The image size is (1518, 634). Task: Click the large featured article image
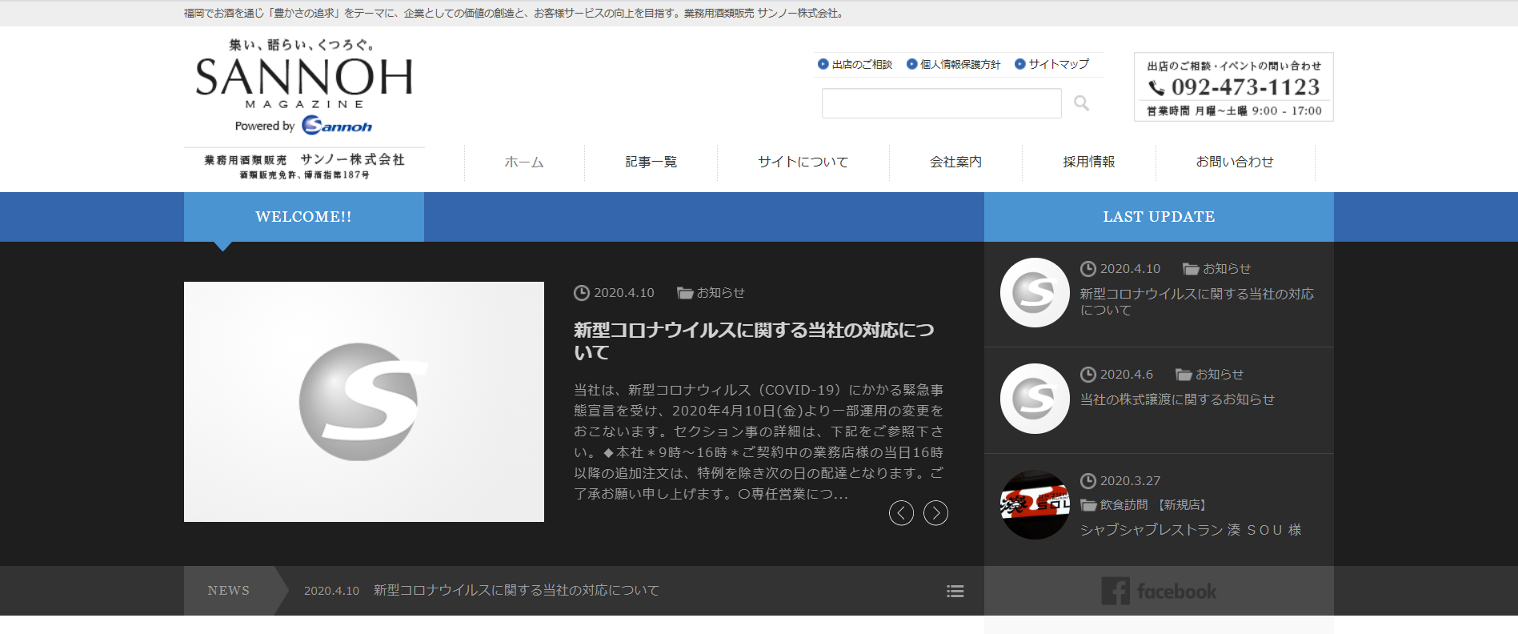coord(364,402)
